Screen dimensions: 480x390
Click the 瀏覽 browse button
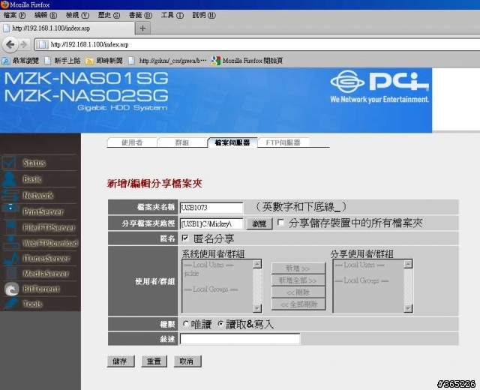(x=259, y=223)
